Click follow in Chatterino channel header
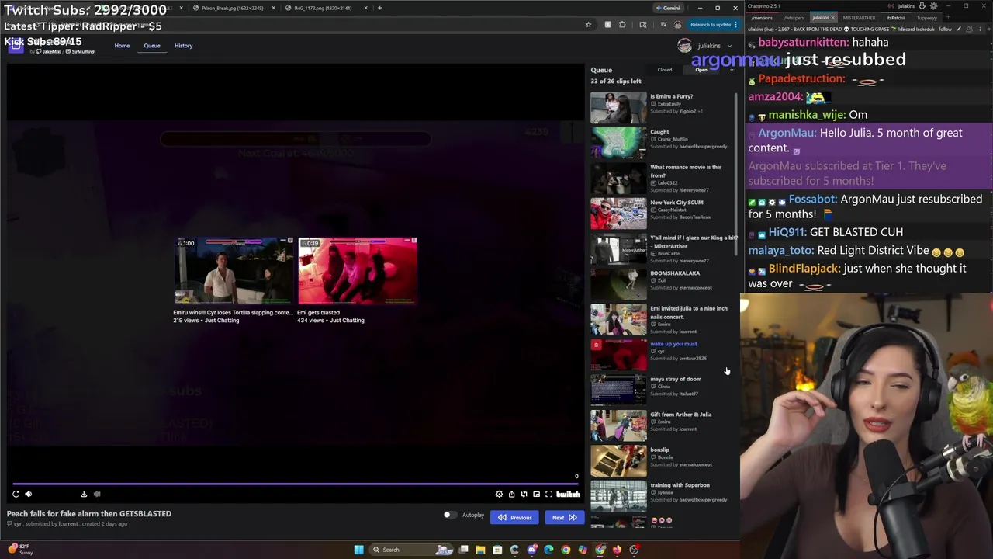The width and height of the screenshot is (993, 559). coord(945,30)
